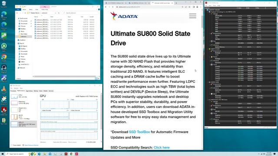278x156 pixels.
Task: Reload the ADATA page in browser
Action: (113, 7)
